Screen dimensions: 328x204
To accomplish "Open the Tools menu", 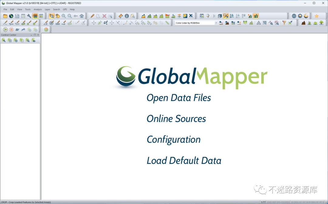I will click(28, 9).
